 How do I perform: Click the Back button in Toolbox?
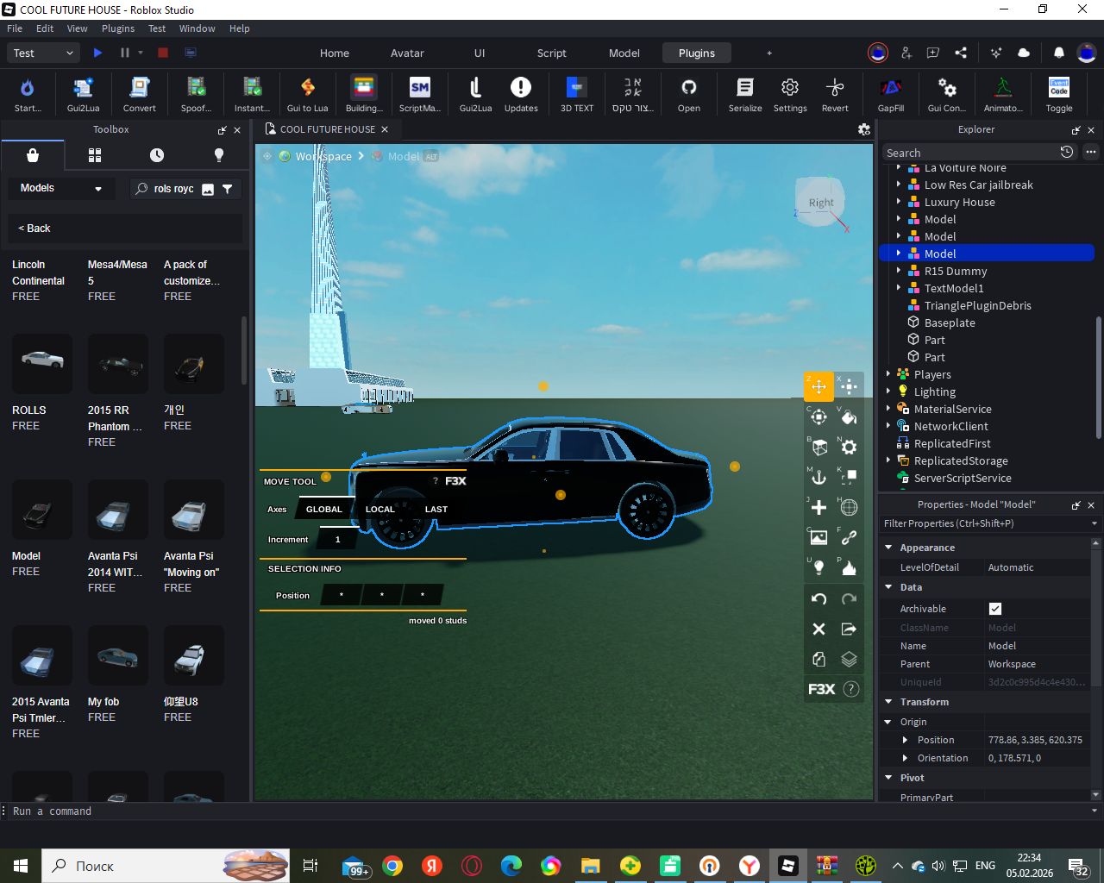(34, 229)
